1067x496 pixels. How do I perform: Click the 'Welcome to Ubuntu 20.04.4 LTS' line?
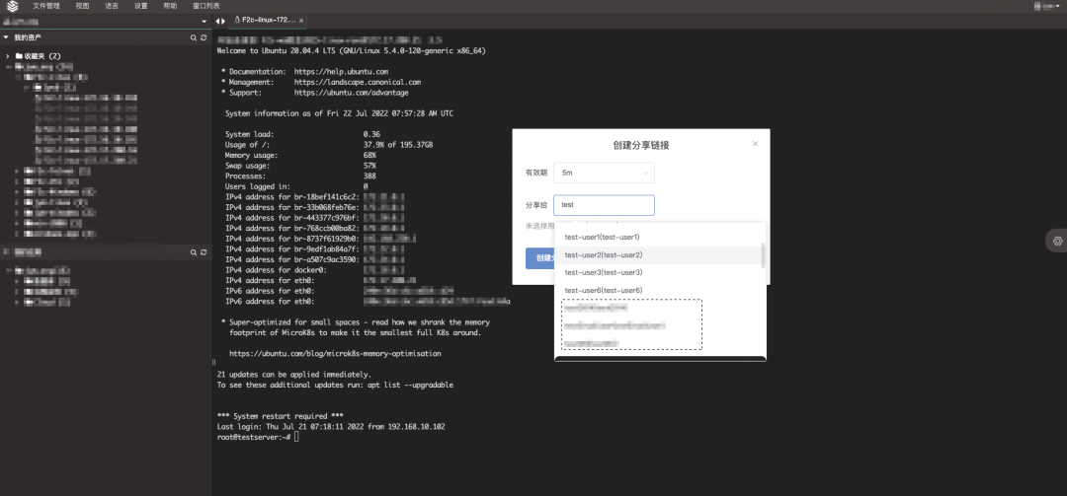(351, 51)
